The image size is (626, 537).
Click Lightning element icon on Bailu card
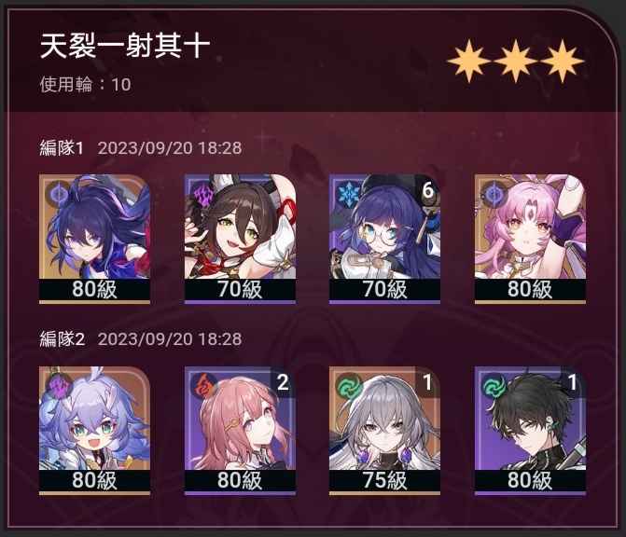point(59,386)
